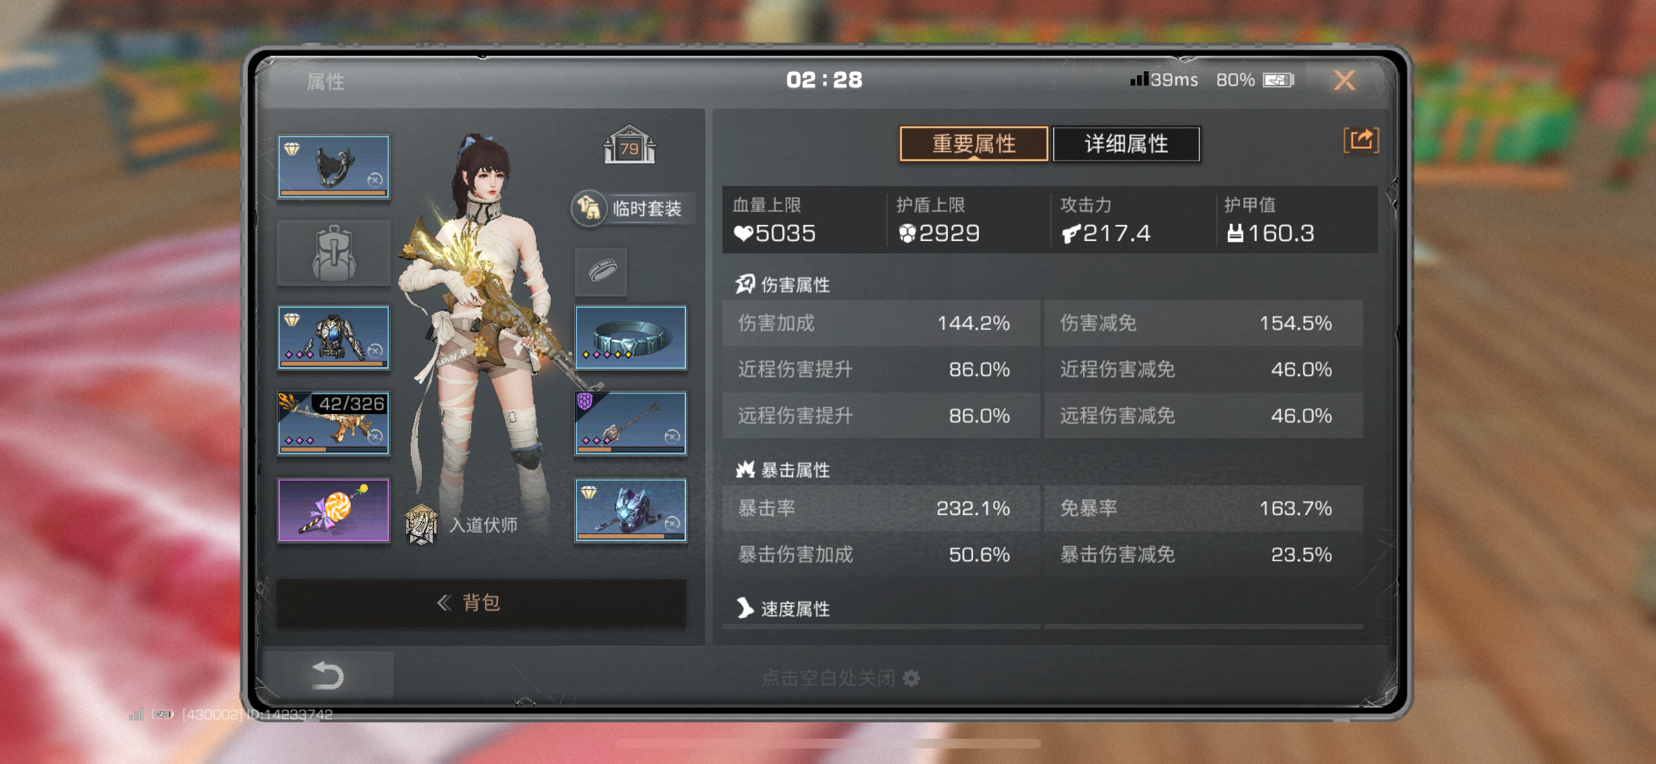This screenshot has width=1656, height=764.
Task: Click the 入道伏师 title badge icon
Action: pos(421,524)
